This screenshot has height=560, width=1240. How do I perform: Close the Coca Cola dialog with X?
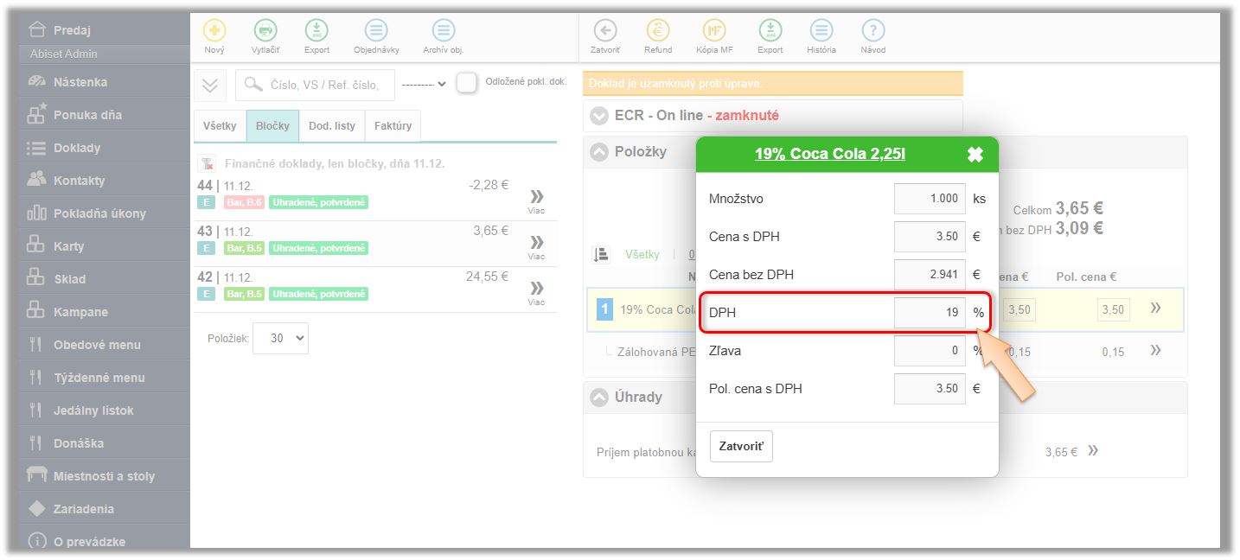point(975,155)
